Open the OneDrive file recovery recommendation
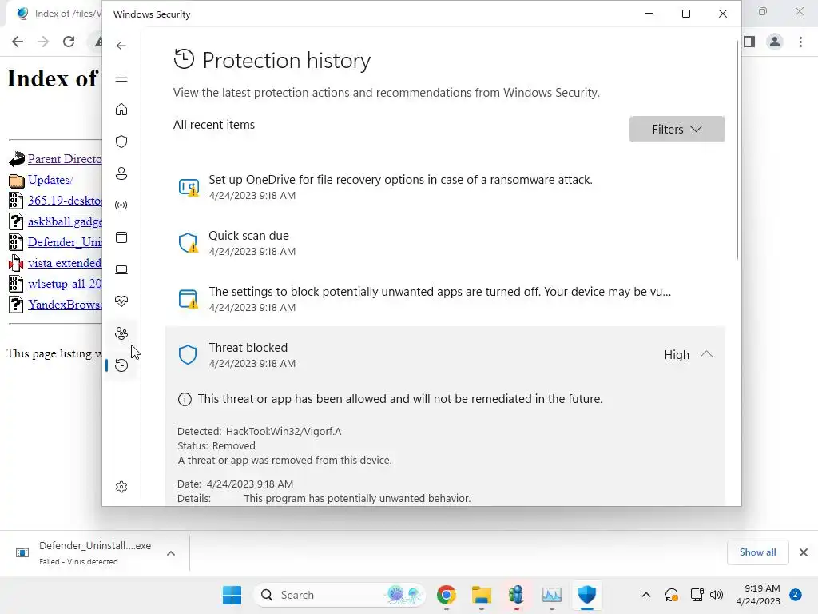Viewport: 818px width, 614px height. 445,187
